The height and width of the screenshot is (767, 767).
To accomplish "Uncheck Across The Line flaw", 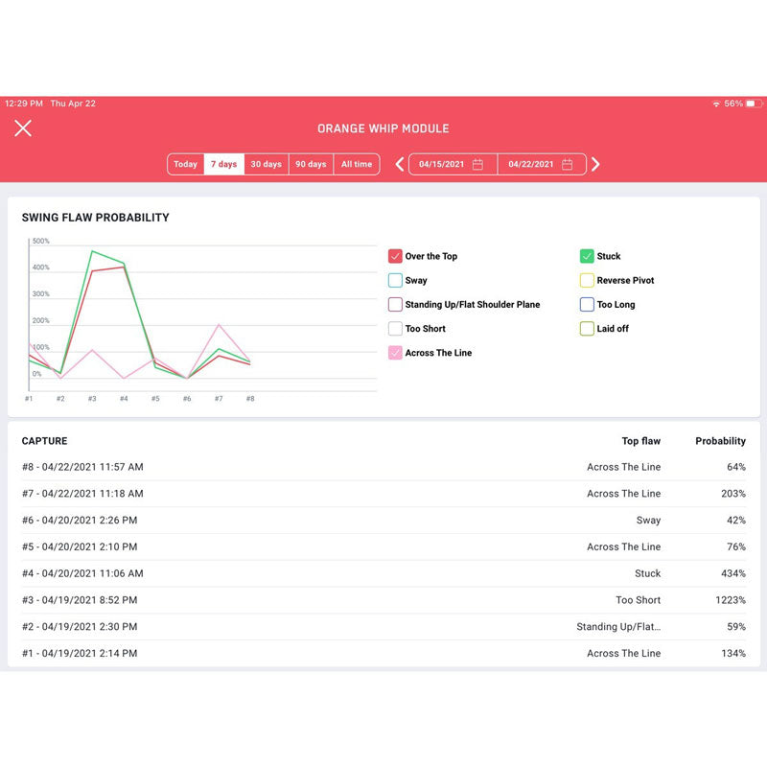I will point(395,353).
